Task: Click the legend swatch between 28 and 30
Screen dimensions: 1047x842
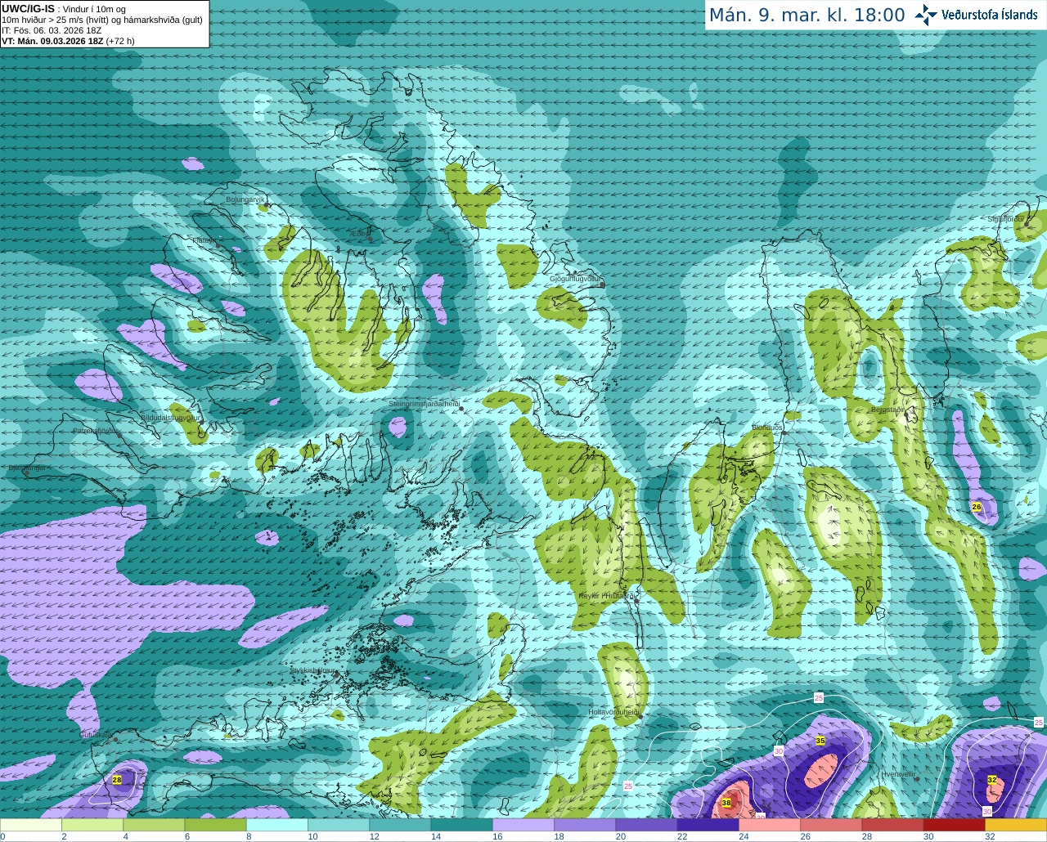Action: [x=892, y=825]
